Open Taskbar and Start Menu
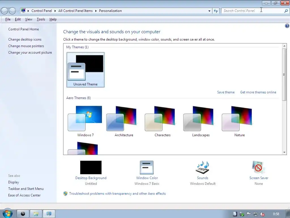The image size is (290, 218). (26, 189)
